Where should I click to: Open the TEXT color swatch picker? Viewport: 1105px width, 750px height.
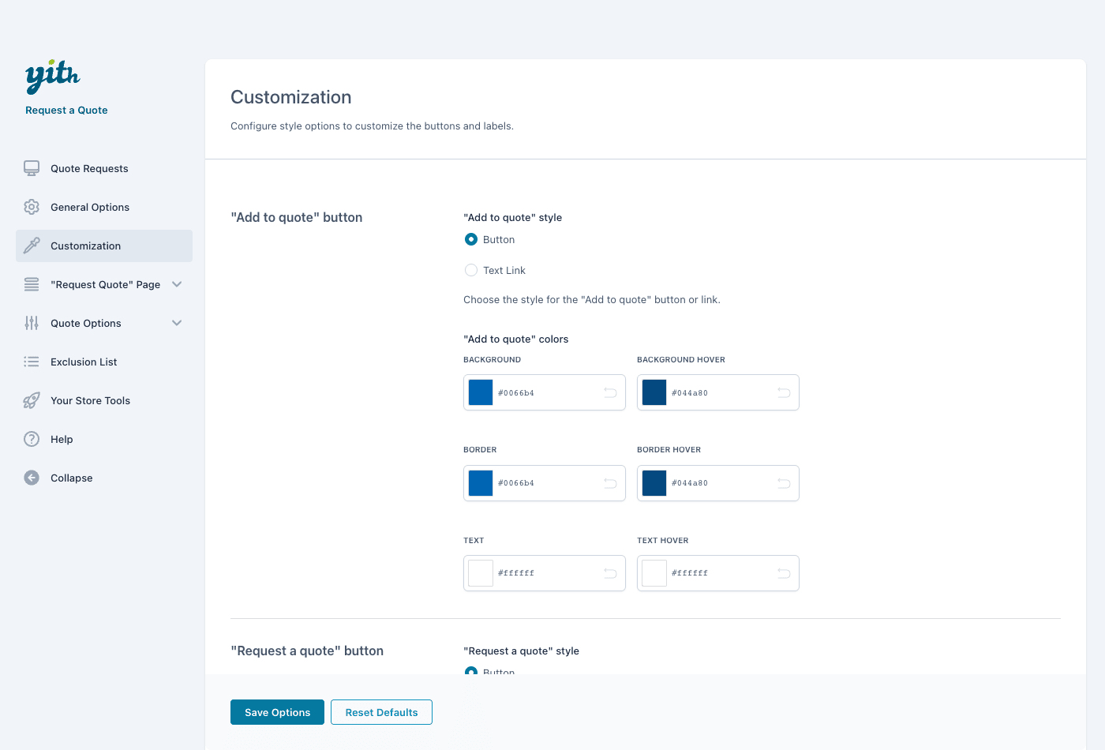(481, 573)
